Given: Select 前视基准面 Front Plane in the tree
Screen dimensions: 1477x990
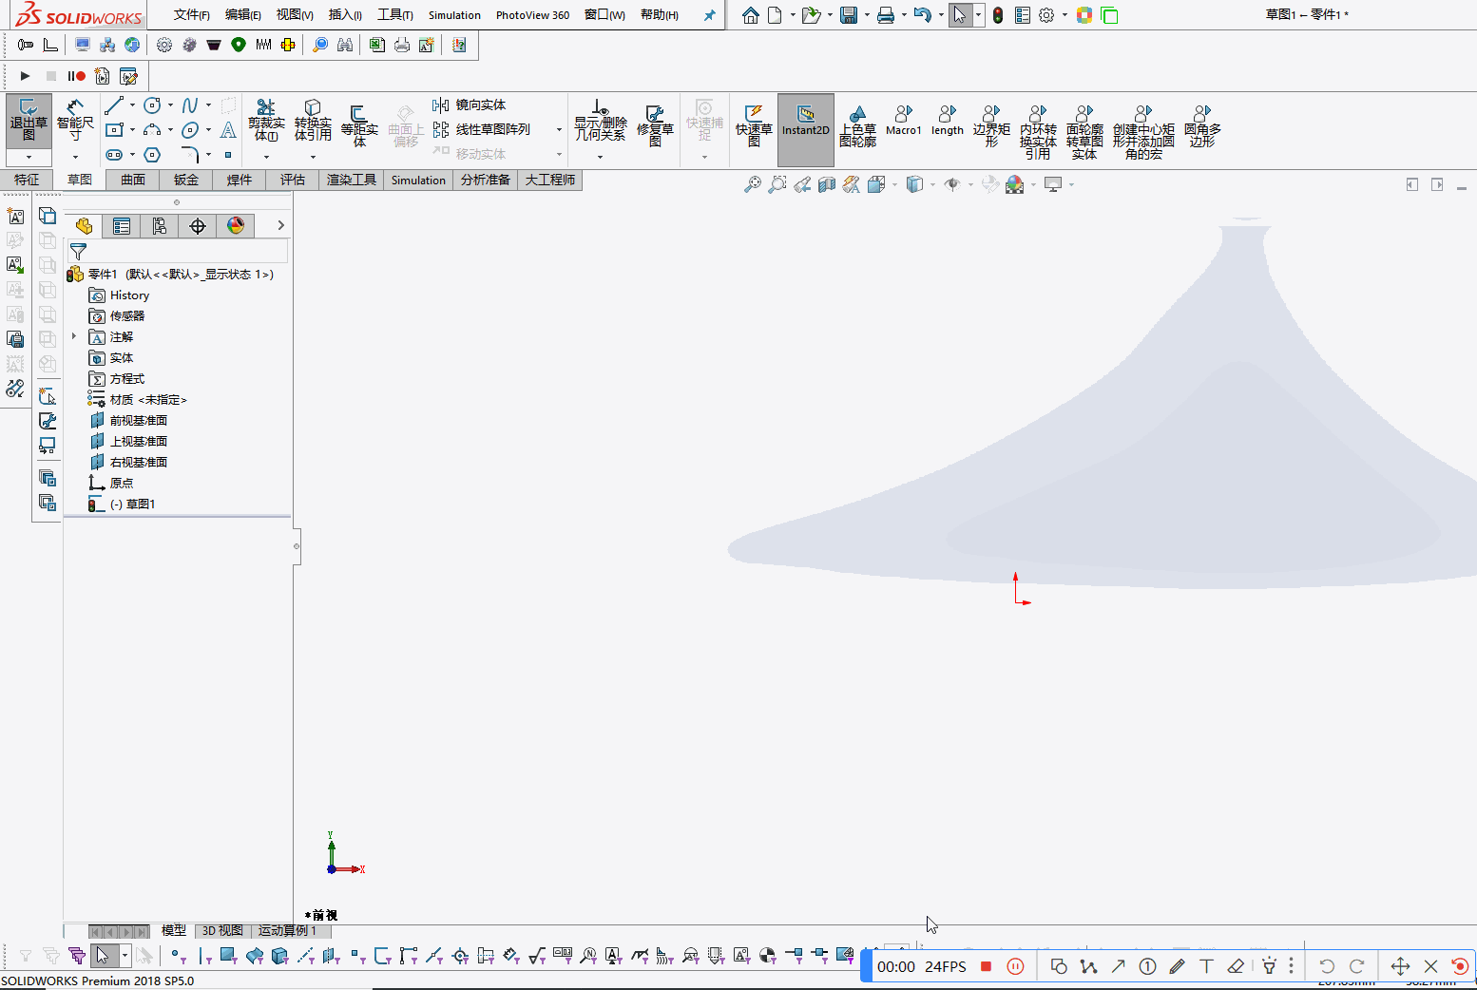Looking at the screenshot, I should [x=138, y=420].
